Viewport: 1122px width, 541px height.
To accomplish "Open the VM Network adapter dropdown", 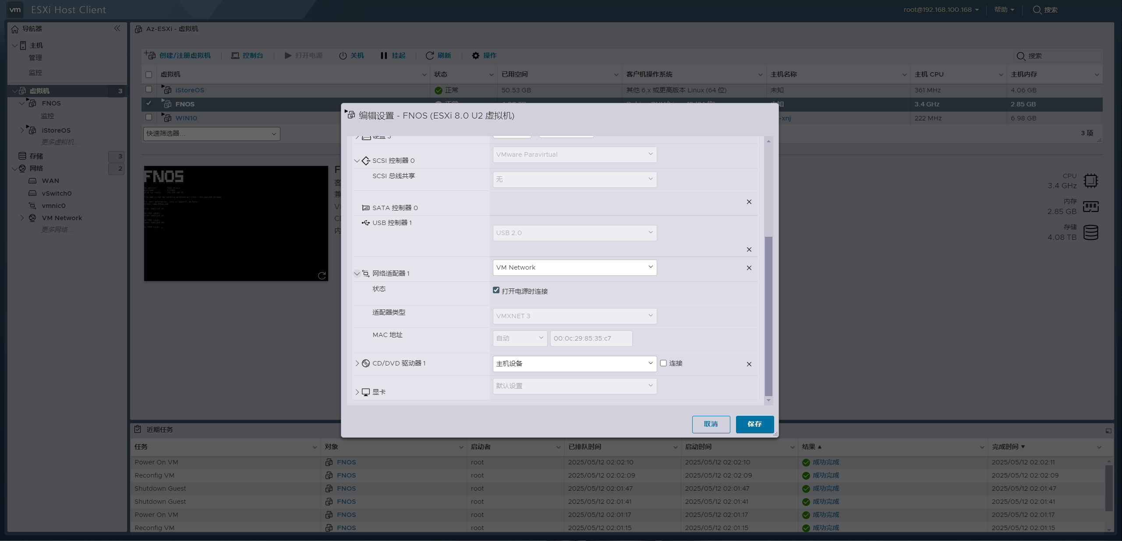I will [x=575, y=267].
